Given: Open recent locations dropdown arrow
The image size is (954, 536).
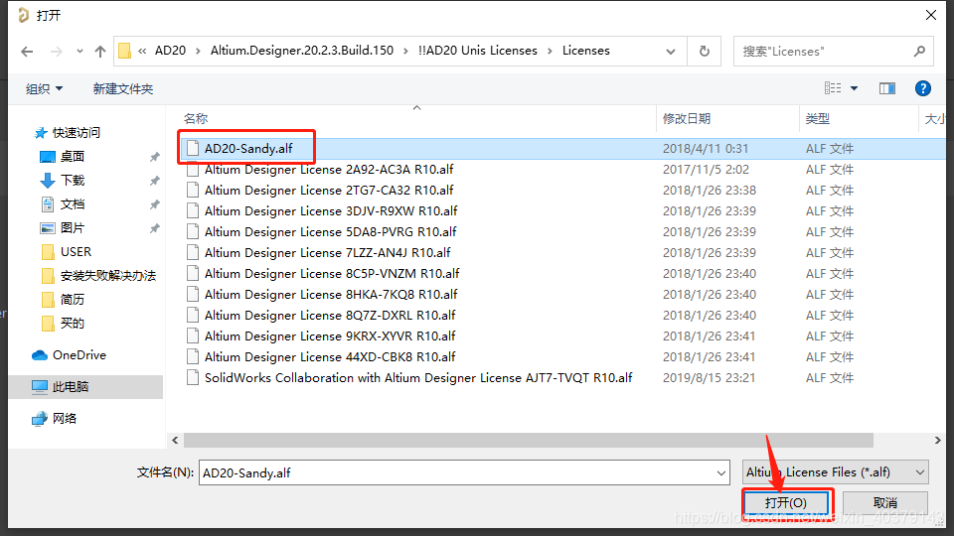Looking at the screenshot, I should 79,52.
